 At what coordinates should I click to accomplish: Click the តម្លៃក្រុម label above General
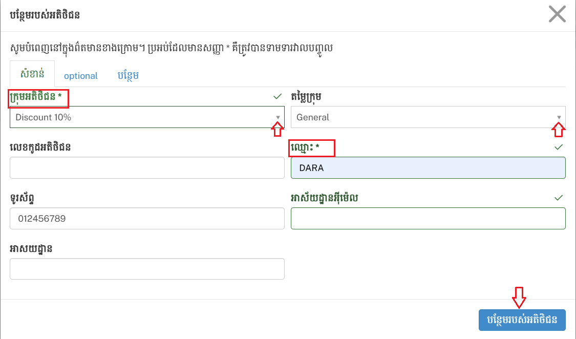click(313, 97)
